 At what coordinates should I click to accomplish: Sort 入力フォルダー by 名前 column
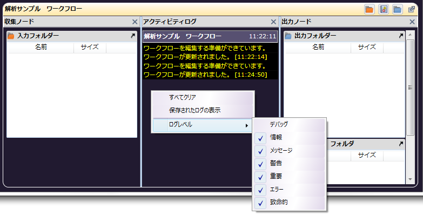pos(41,48)
